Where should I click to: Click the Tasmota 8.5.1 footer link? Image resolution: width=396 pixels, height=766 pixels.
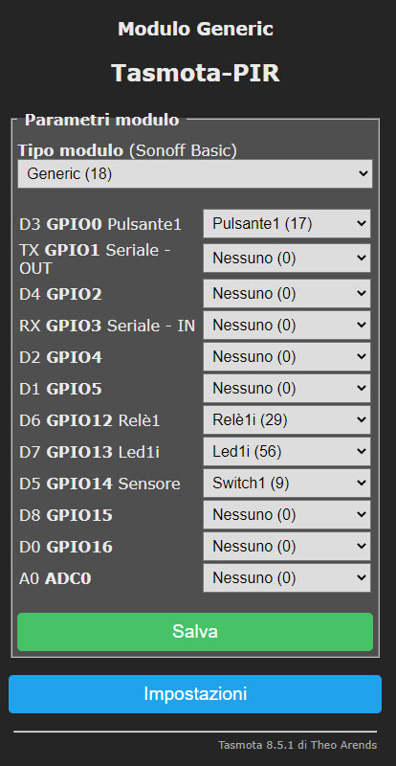[x=297, y=745]
